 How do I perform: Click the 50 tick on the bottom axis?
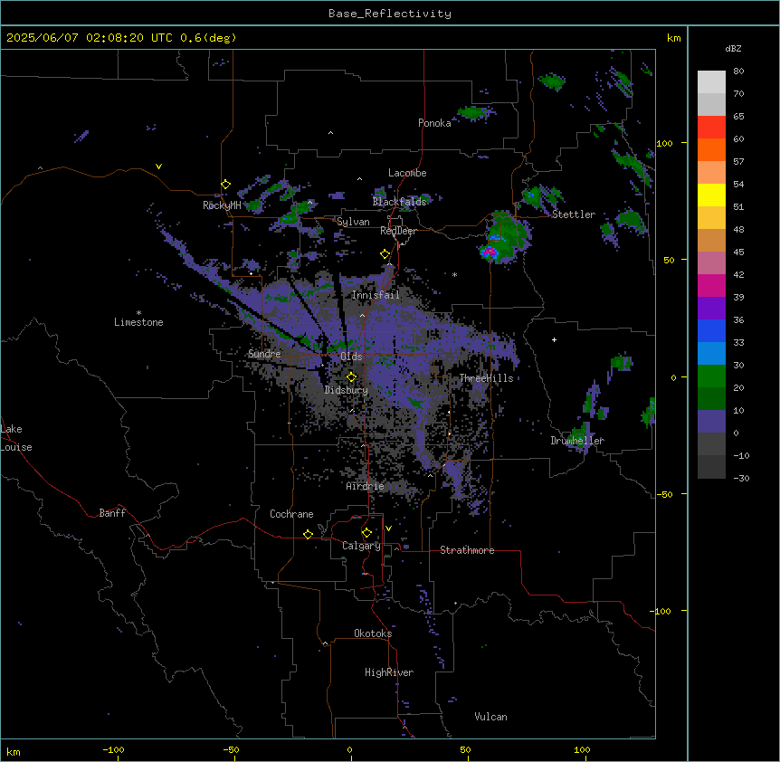click(x=465, y=749)
